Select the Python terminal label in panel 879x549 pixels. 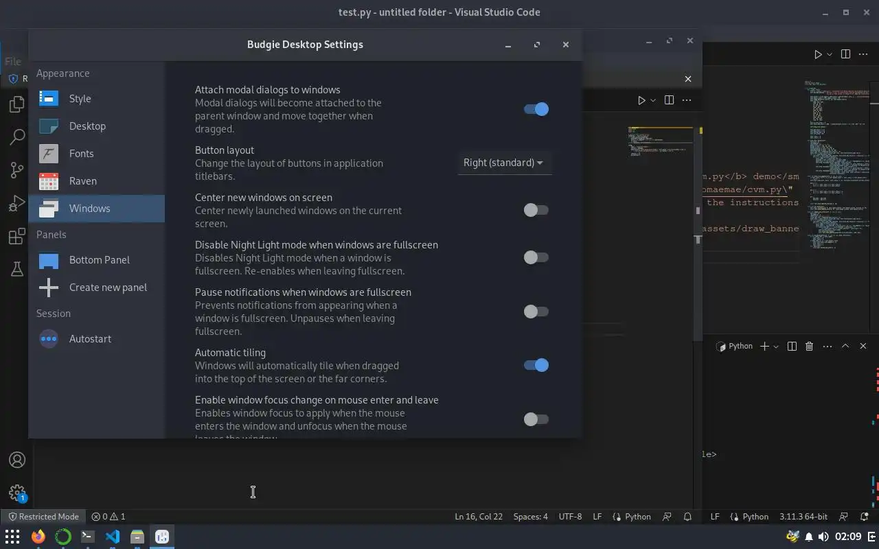(x=734, y=347)
